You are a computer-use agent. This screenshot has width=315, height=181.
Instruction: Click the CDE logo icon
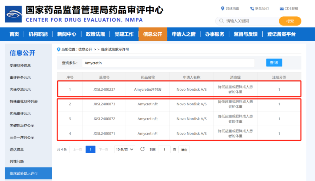[13, 14]
